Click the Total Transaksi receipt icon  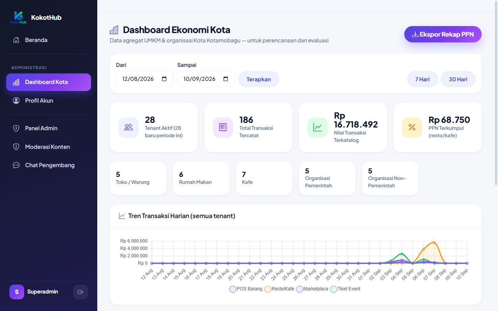click(x=223, y=128)
